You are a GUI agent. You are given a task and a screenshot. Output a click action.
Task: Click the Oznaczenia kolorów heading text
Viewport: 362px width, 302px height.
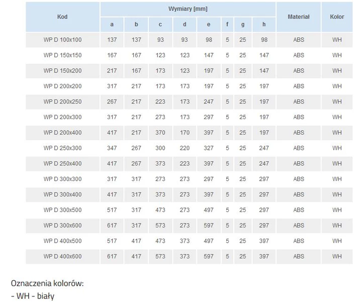pos(47,283)
